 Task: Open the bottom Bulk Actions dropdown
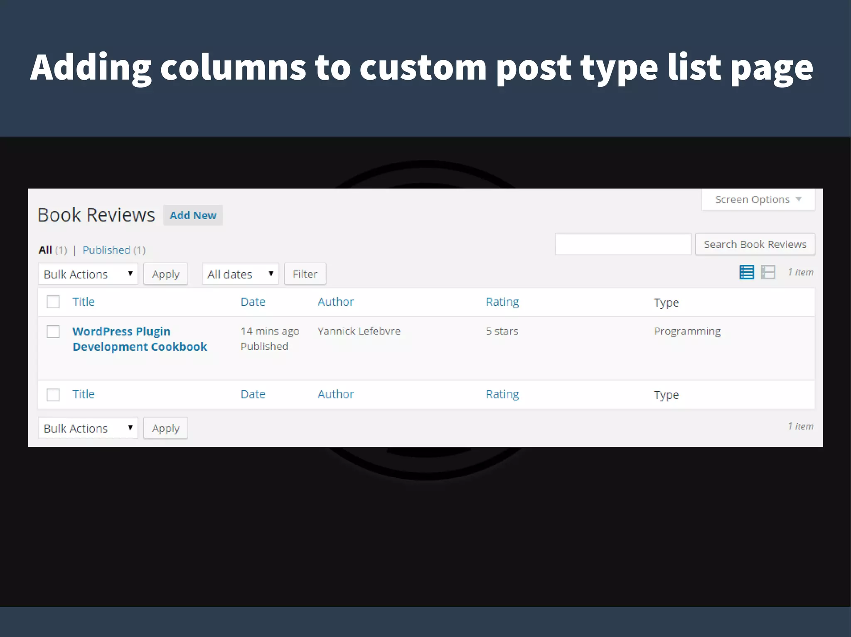tap(88, 428)
